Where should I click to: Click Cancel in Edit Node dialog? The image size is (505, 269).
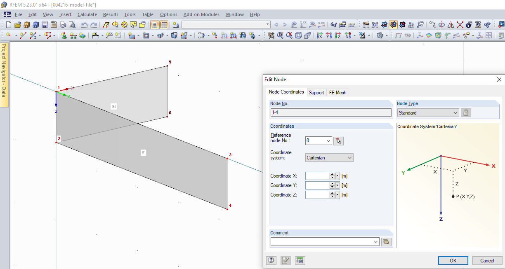(487, 260)
